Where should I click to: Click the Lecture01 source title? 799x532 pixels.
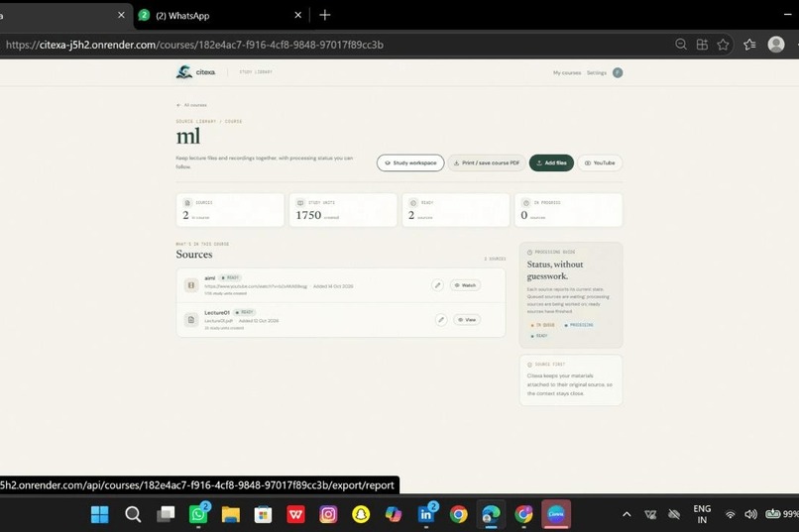click(x=217, y=312)
